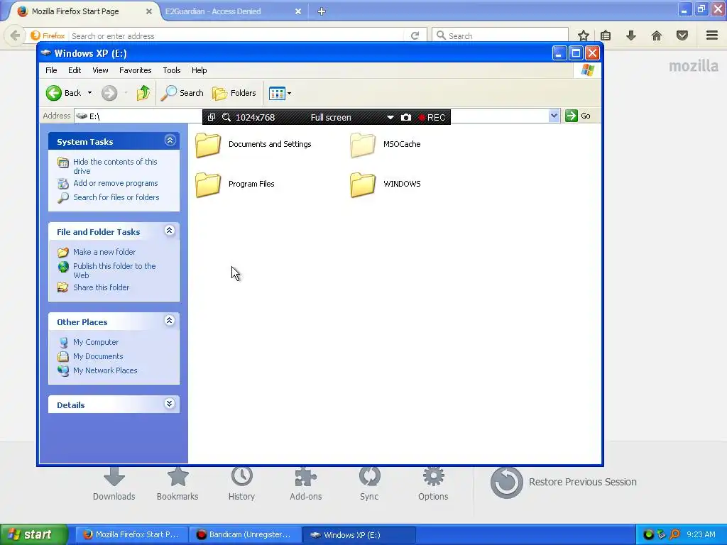
Task: Open History on Firefox start page
Action: tap(241, 484)
